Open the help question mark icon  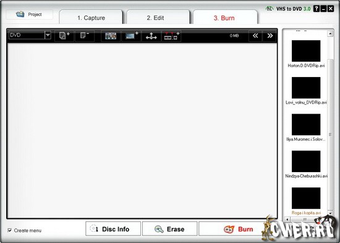pyautogui.click(x=317, y=9)
